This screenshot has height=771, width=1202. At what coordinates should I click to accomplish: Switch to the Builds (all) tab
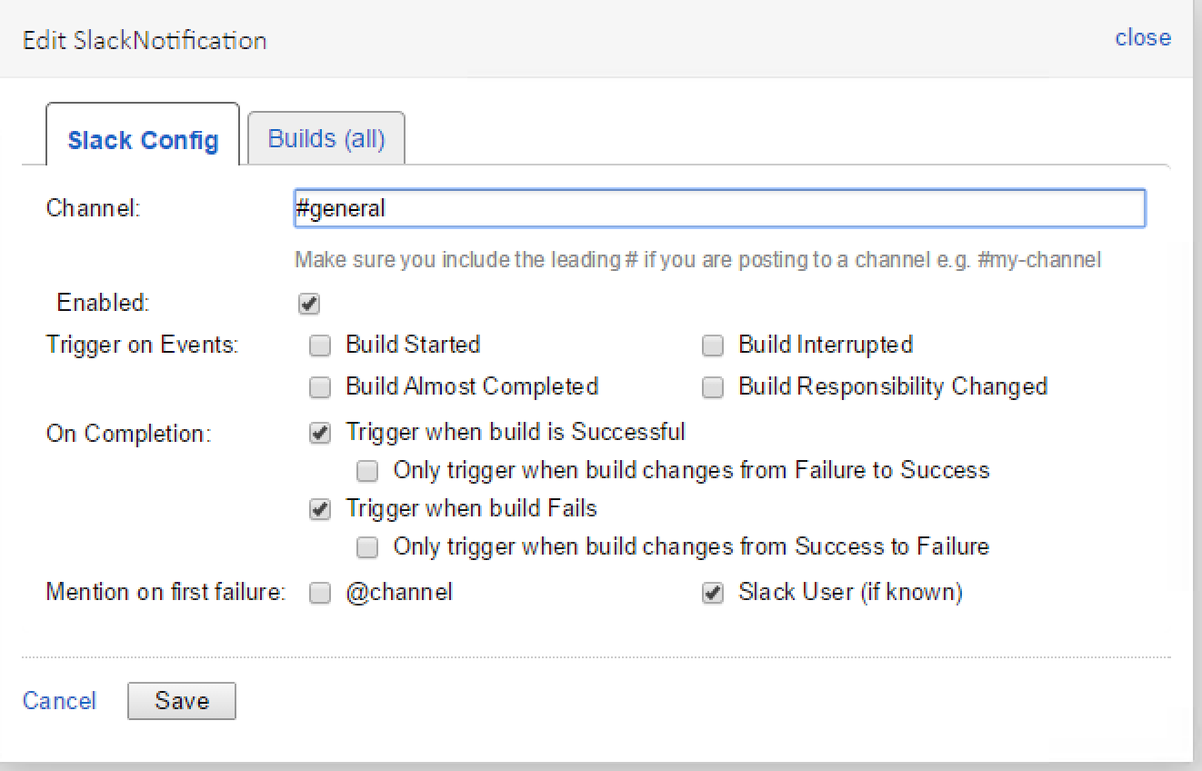326,139
